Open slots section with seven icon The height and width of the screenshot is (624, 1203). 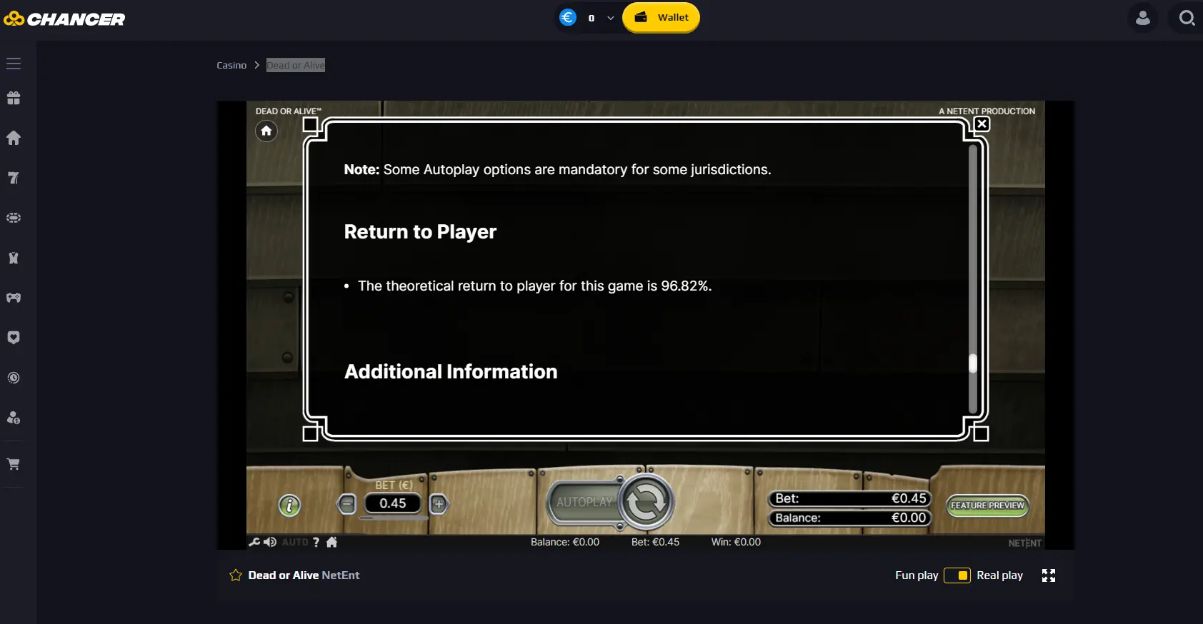14,178
